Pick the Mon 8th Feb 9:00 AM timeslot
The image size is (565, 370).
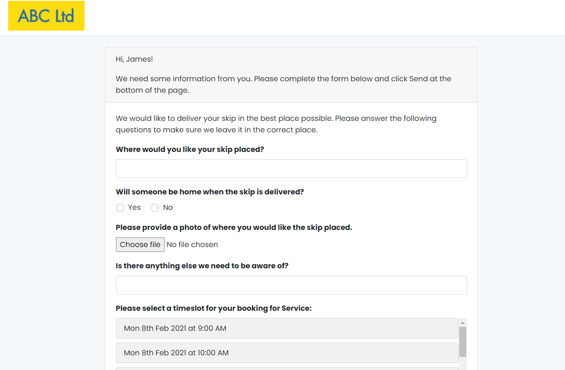pos(287,328)
